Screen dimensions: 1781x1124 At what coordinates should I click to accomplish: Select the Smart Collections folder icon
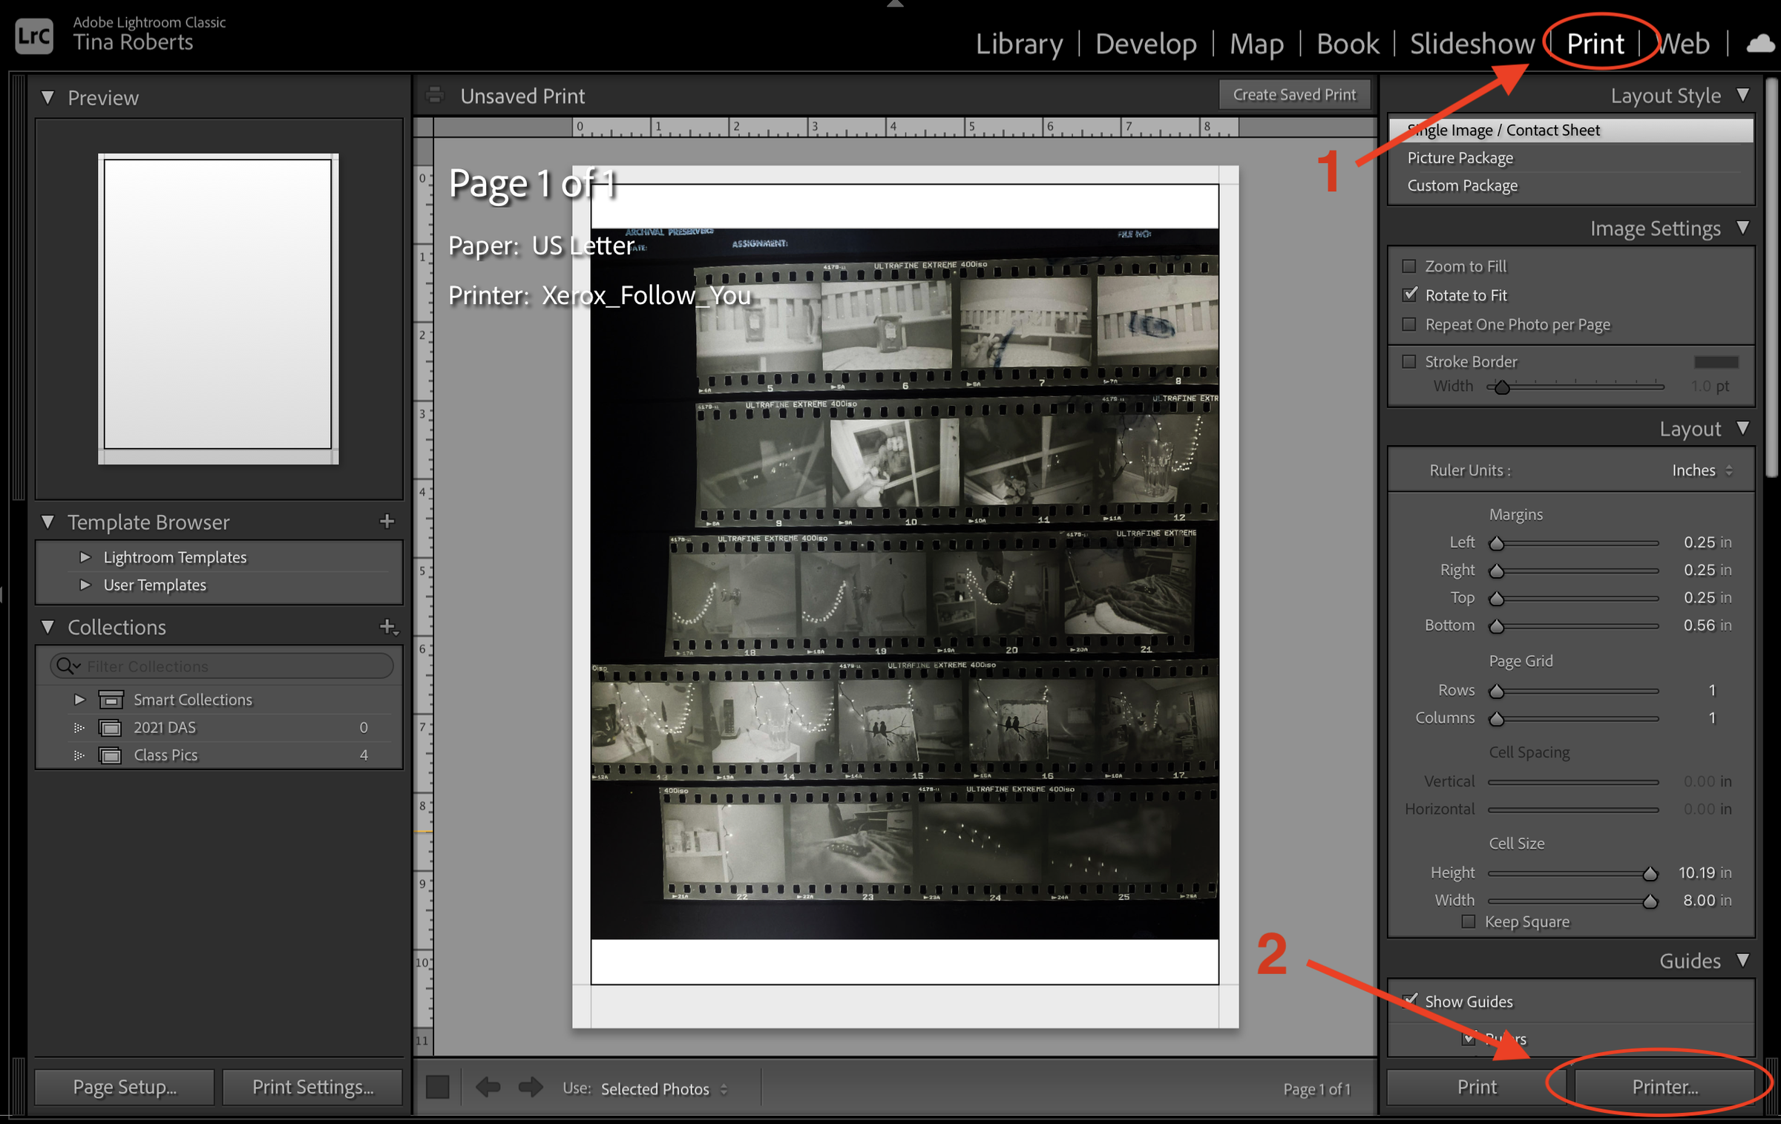111,699
